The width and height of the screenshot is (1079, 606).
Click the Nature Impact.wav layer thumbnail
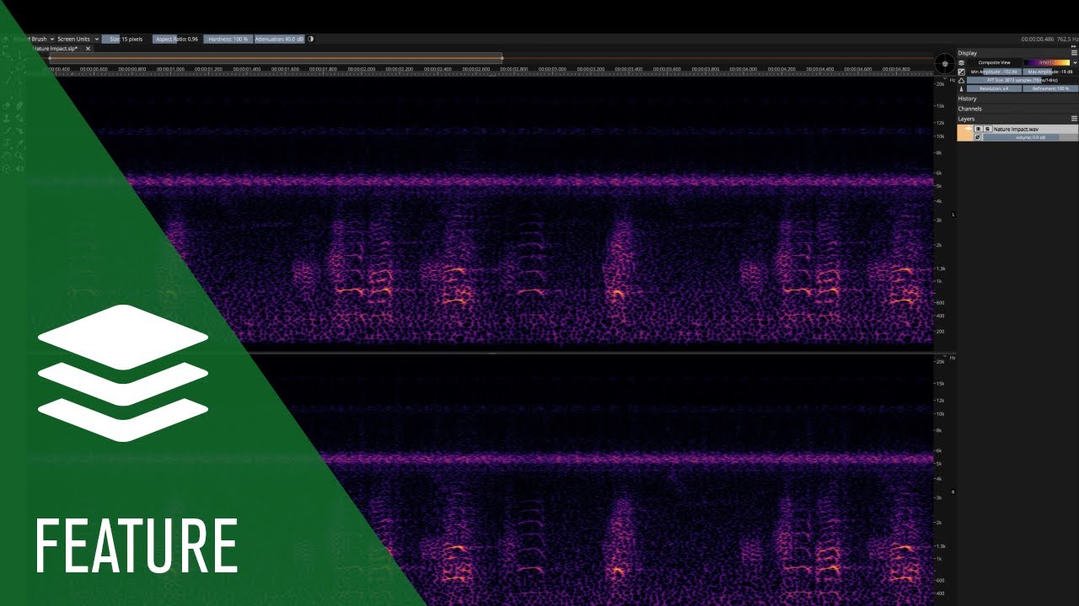(x=965, y=133)
